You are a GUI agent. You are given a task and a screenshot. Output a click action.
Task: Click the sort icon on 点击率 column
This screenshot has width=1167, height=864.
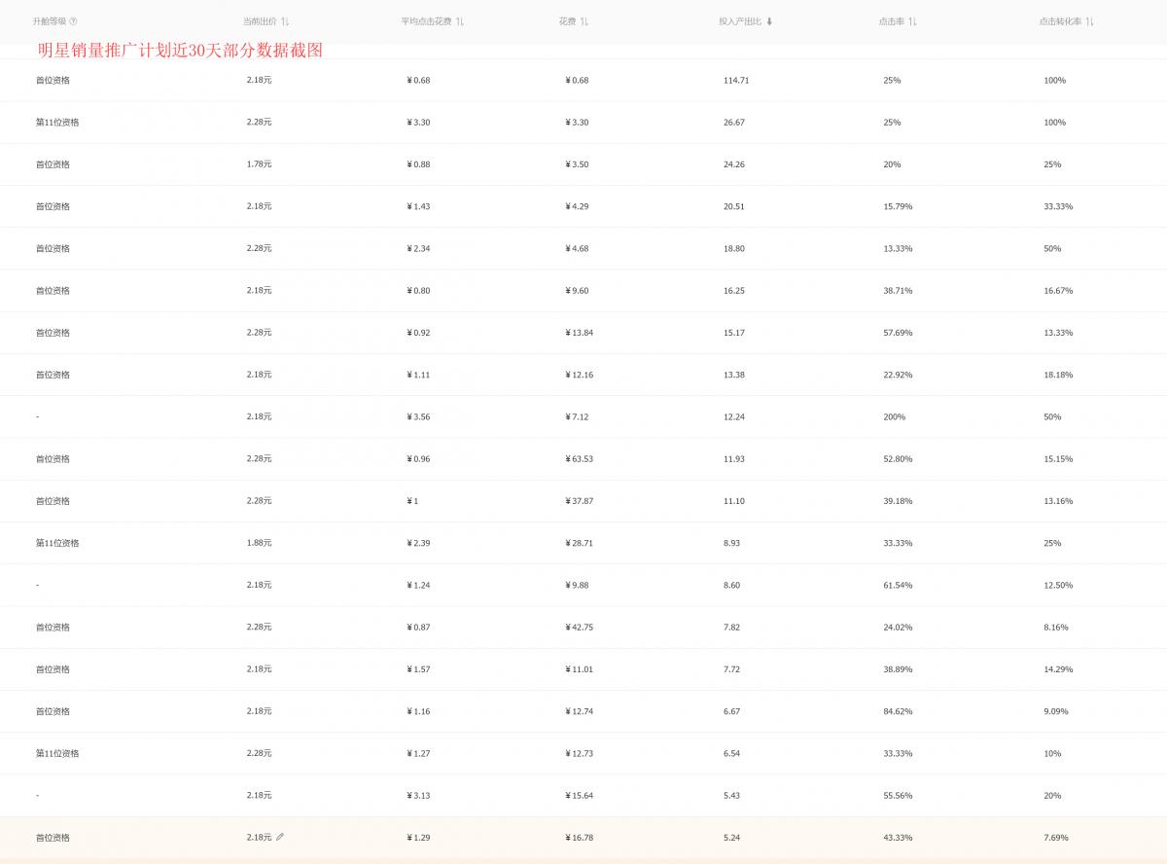point(910,21)
